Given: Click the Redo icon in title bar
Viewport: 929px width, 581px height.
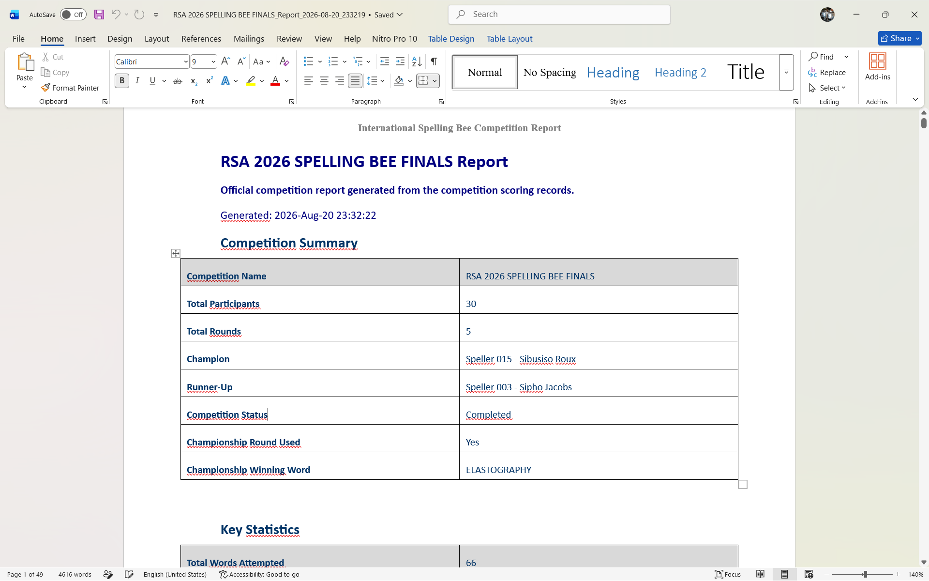Looking at the screenshot, I should (x=139, y=15).
